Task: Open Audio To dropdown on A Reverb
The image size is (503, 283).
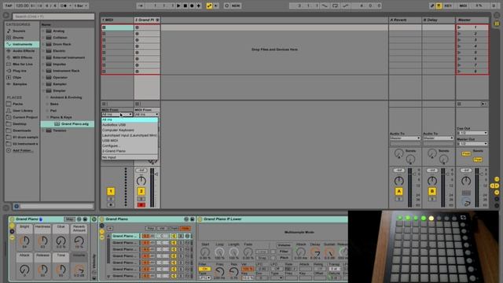Action: [405, 138]
